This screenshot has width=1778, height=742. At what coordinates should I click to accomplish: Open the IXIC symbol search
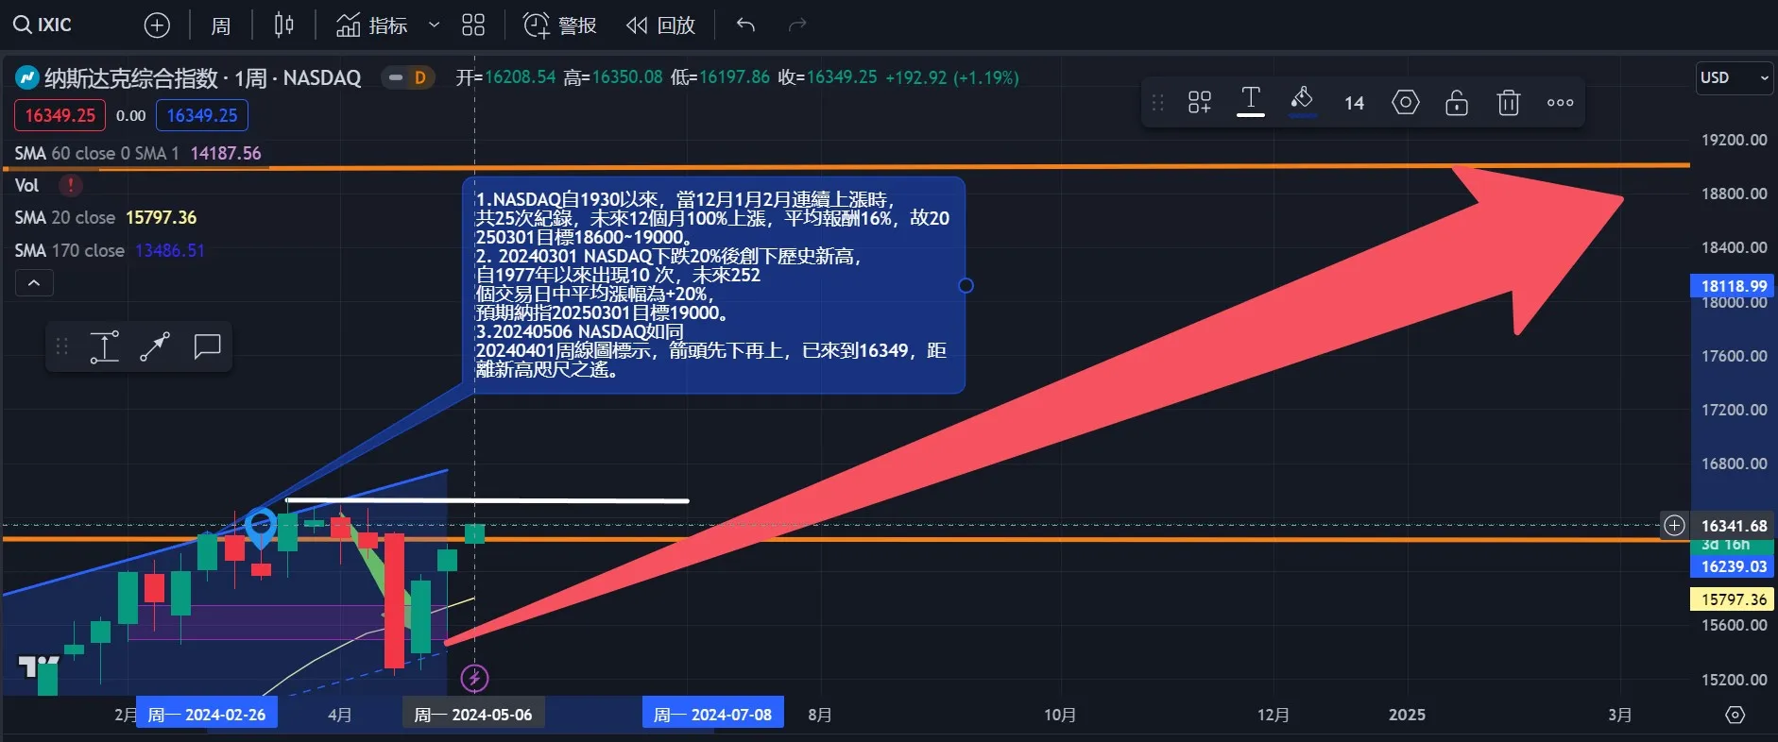(43, 25)
